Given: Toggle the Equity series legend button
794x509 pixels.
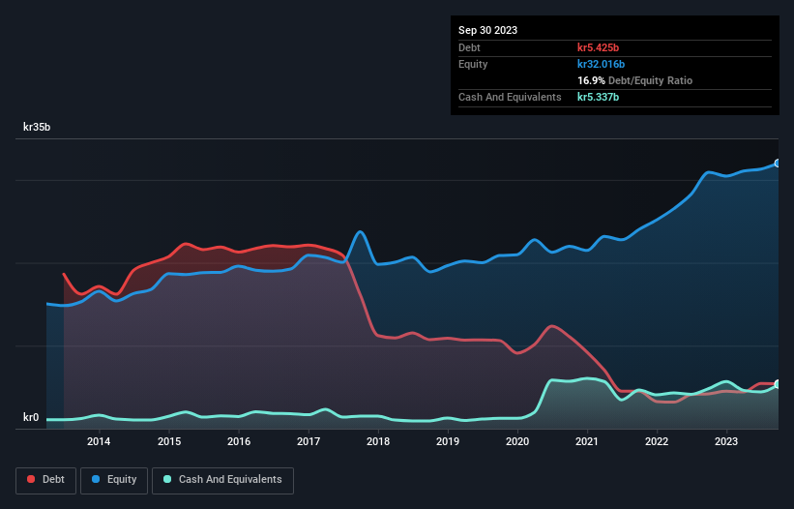Looking at the screenshot, I should click(114, 480).
